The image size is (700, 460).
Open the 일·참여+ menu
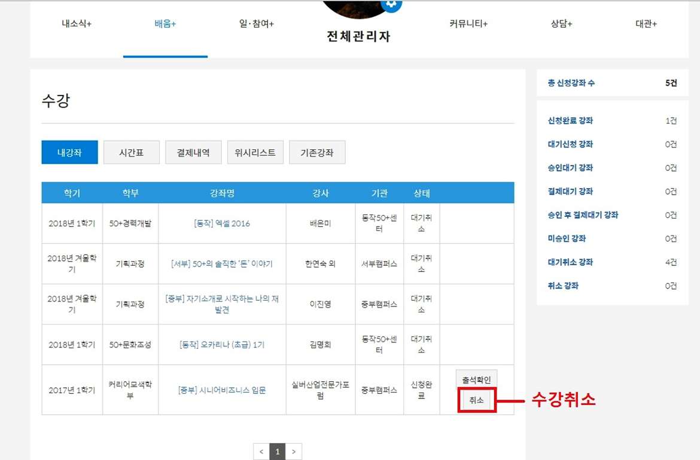(256, 24)
